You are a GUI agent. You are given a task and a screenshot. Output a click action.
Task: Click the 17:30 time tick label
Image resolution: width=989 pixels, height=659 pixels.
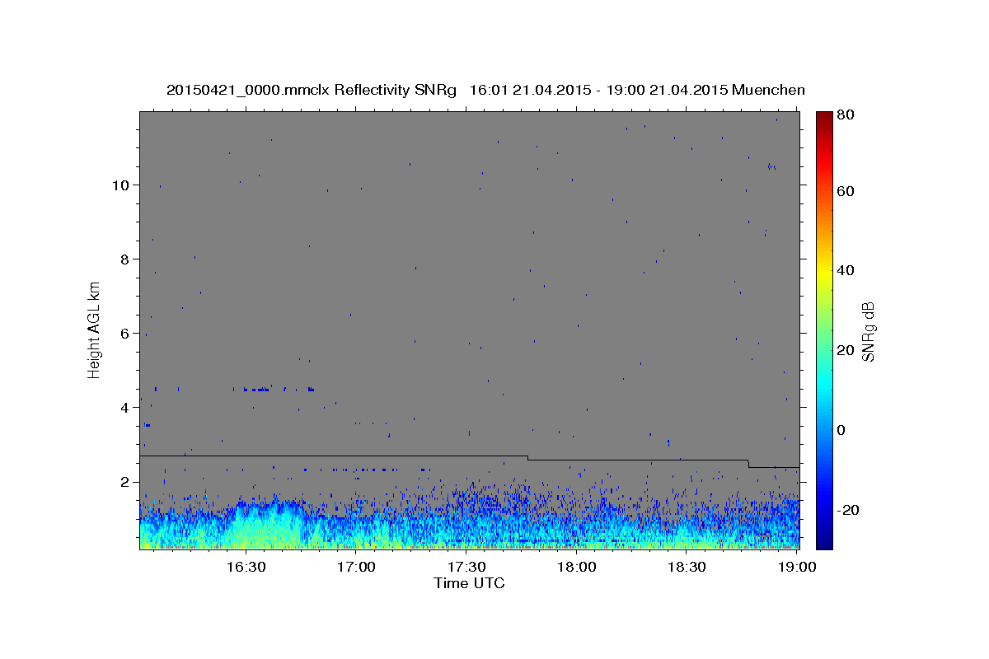coord(466,567)
